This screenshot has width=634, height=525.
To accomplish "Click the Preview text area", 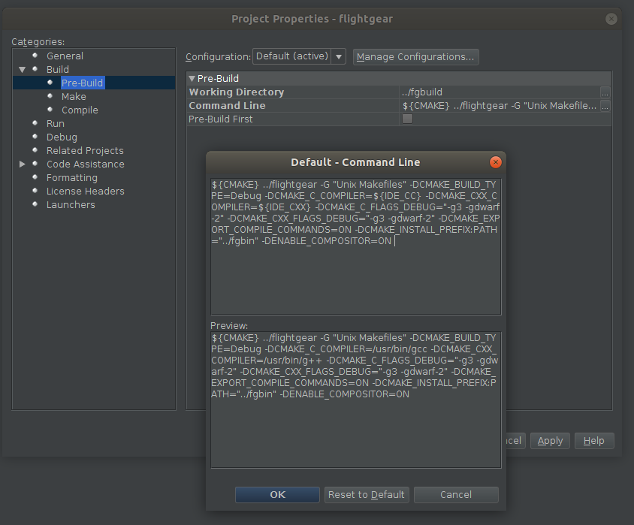I will (356, 400).
